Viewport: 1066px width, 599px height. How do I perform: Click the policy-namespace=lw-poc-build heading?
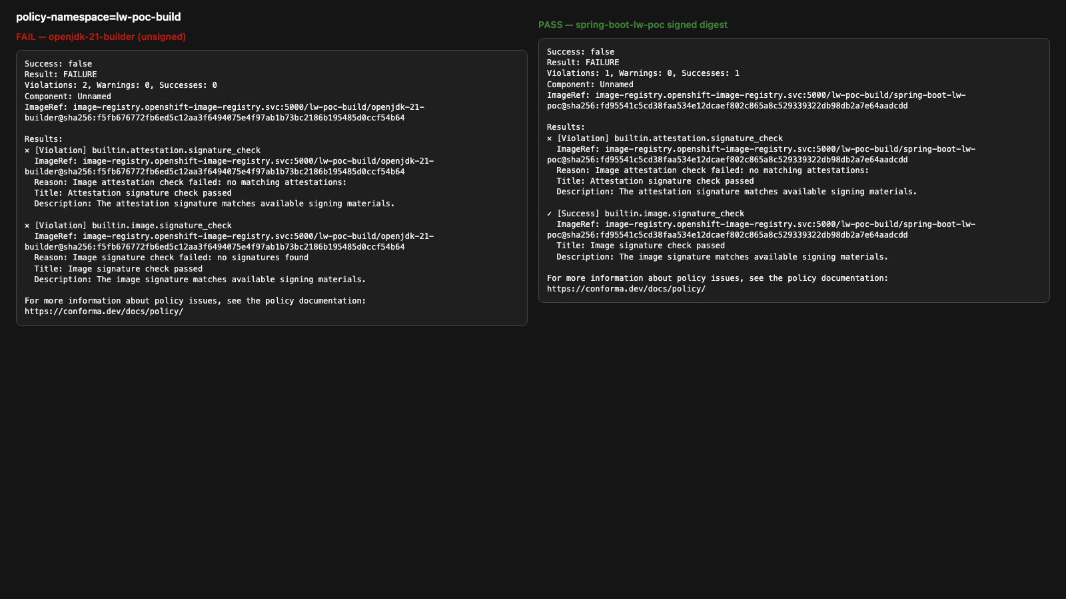[x=98, y=17]
